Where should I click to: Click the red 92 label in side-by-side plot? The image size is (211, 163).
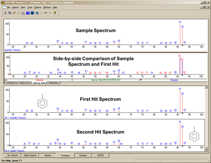point(182,59)
